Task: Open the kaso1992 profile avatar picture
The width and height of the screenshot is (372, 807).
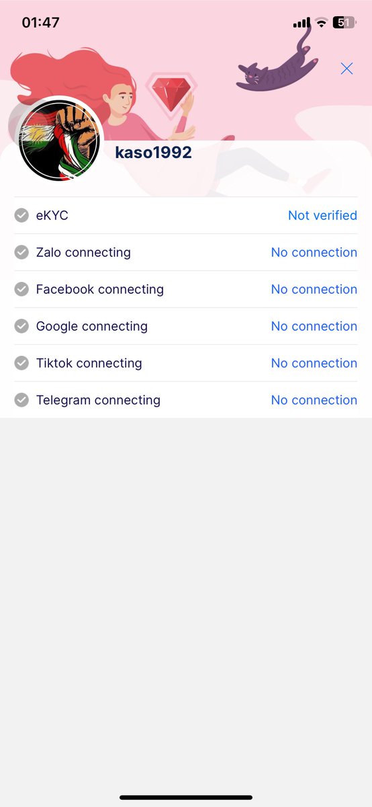Action: point(59,141)
